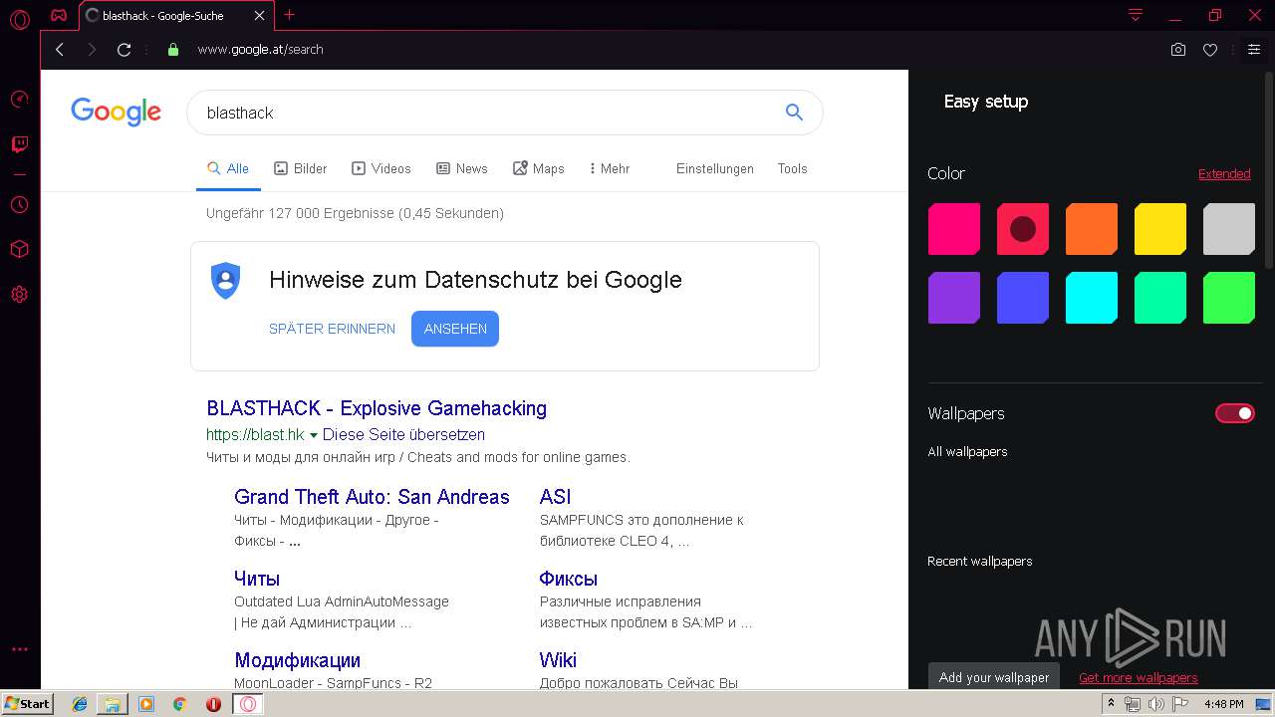The image size is (1275, 717).
Task: Click the ANSEHEN button
Action: (455, 329)
